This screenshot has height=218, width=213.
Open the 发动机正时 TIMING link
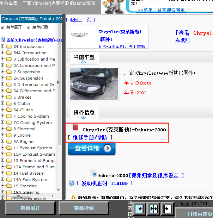tap(104, 183)
